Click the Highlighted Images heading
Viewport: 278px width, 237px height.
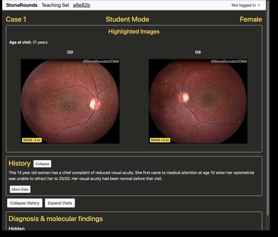(x=134, y=32)
